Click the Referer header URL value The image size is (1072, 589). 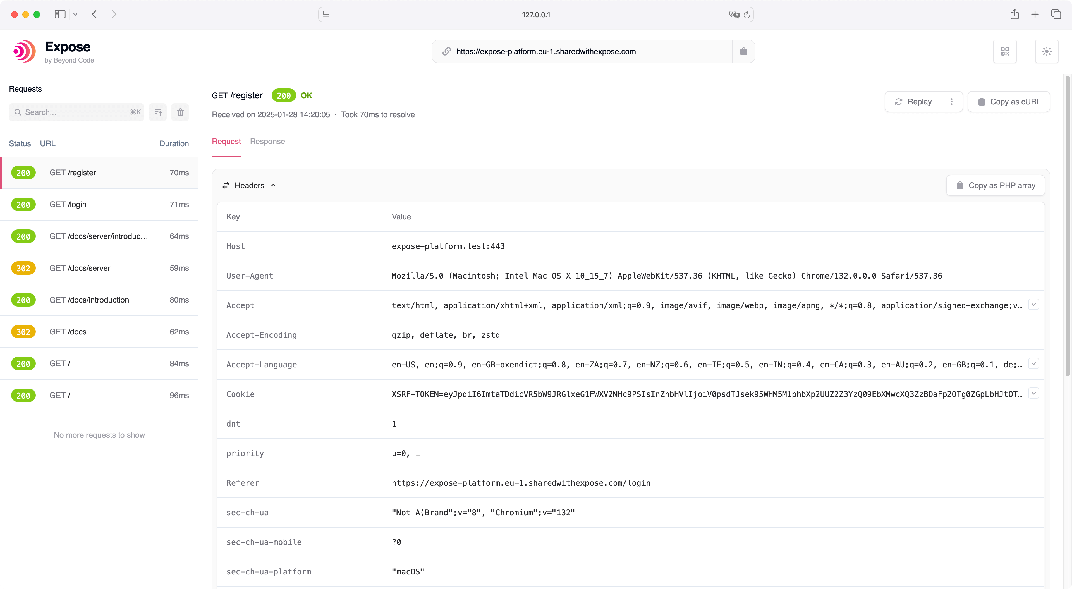pos(521,483)
